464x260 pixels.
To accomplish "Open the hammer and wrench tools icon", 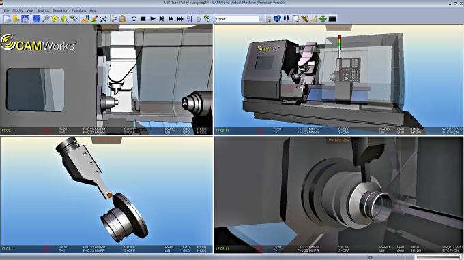I will tap(103, 19).
